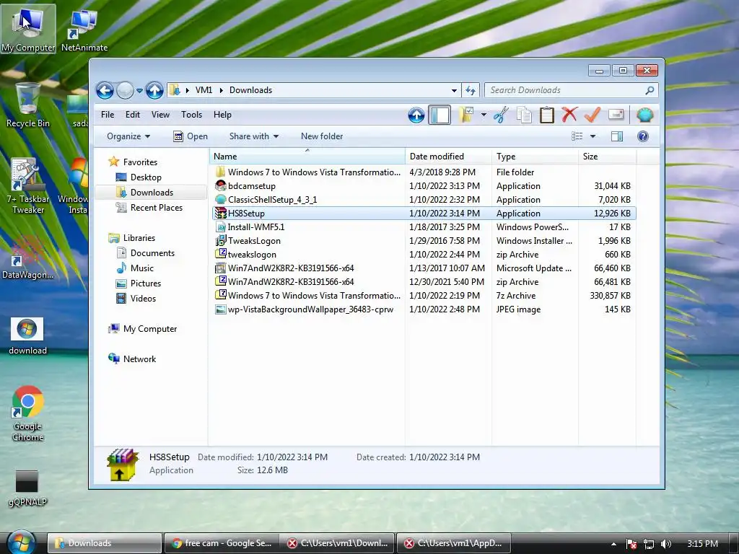Click the orange checkmark Properties icon
The image size is (739, 554).
592,115
